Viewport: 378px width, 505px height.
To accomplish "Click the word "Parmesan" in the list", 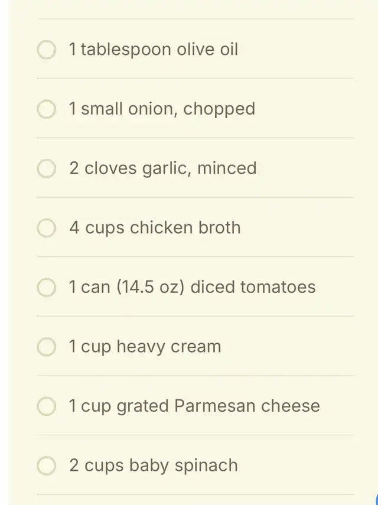I will coord(215,406).
